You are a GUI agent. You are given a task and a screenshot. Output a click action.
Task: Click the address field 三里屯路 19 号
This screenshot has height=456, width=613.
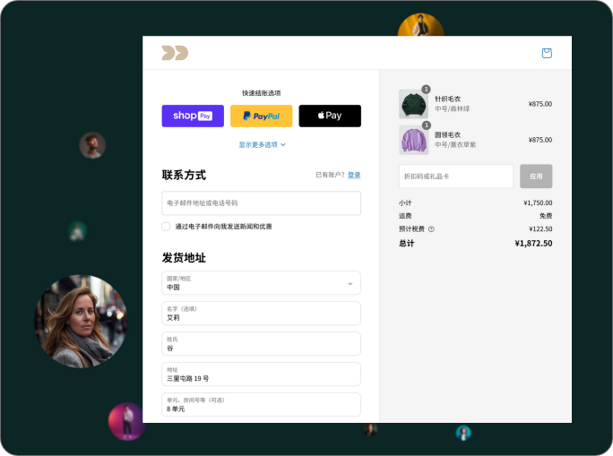tap(262, 374)
